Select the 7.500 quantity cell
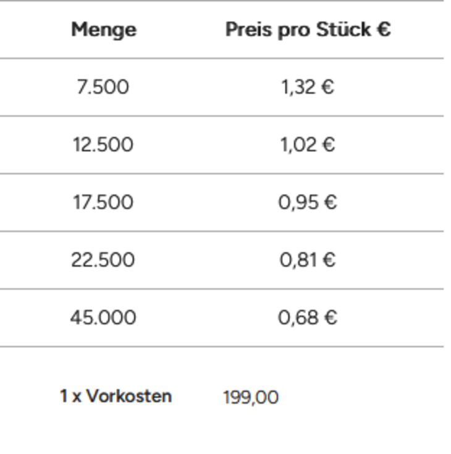 103,87
